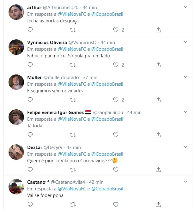This screenshot has height=209, width=193.
Task: Share arthur's tweet
Action: (159, 30)
